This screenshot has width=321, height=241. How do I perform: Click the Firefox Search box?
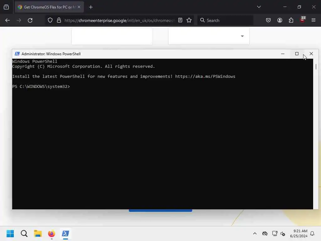pyautogui.click(x=225, y=20)
